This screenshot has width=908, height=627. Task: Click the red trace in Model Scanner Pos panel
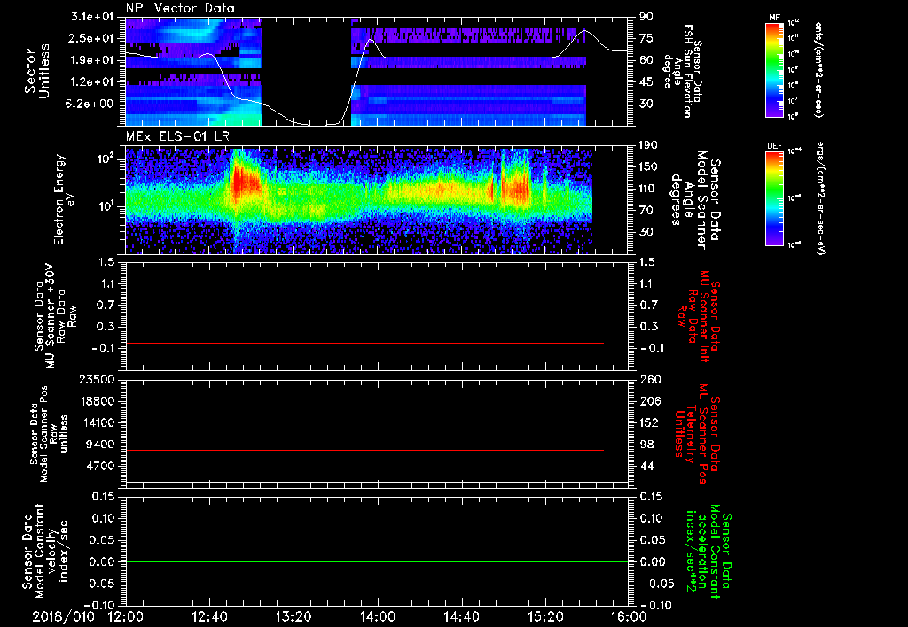364,450
